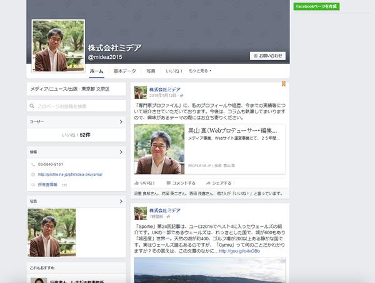Open the landscape photo in second post

[x=210, y=270]
